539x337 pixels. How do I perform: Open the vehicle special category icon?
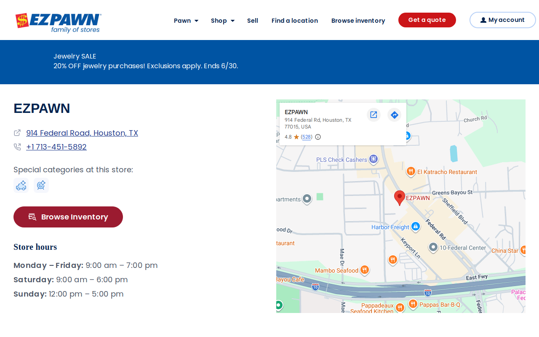(21, 185)
